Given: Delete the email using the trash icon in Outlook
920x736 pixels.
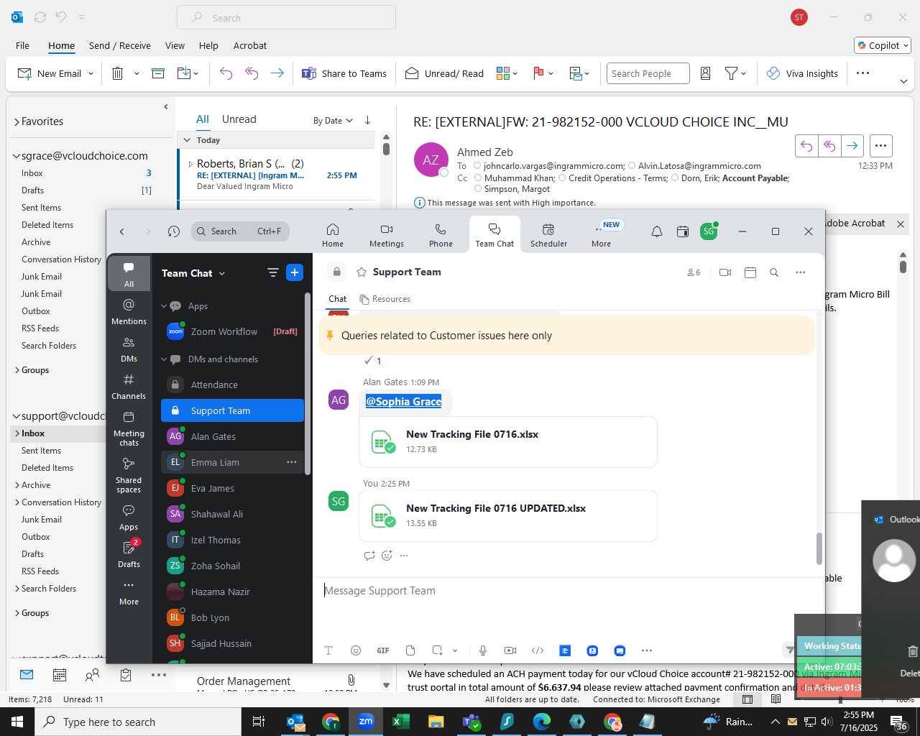Looking at the screenshot, I should 117,73.
